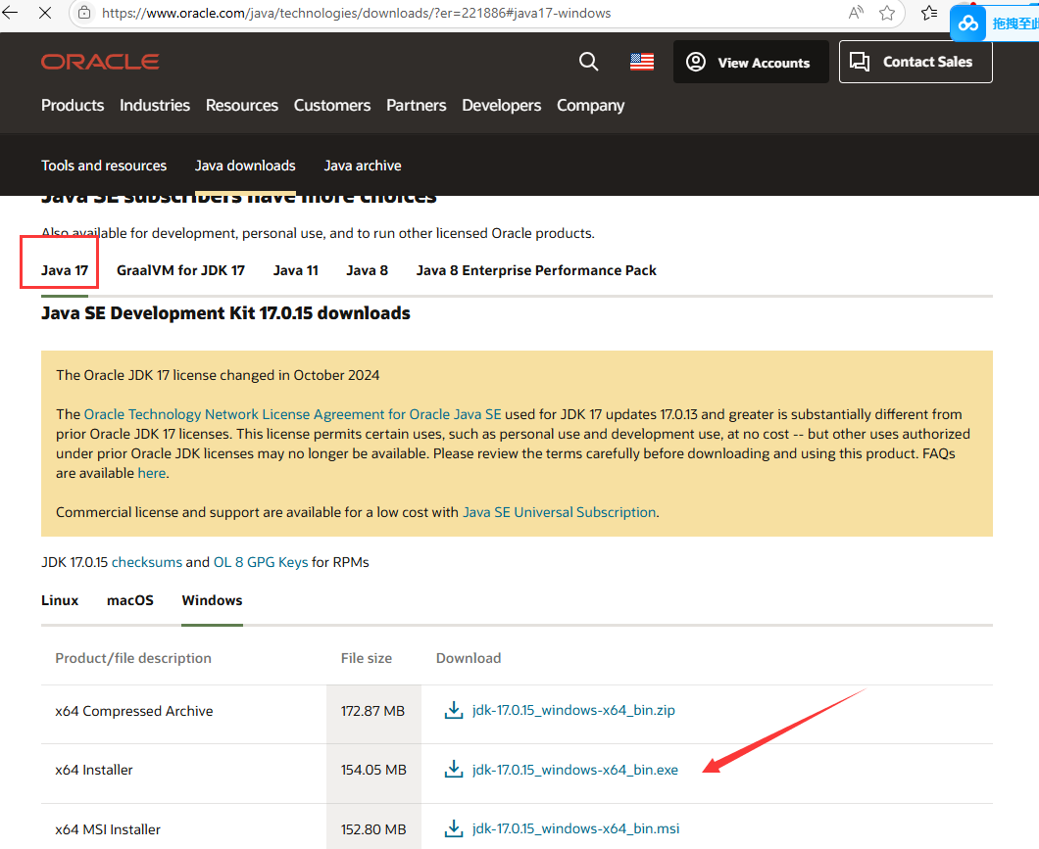
Task: Click the blue cloud extension icon
Action: pos(968,24)
